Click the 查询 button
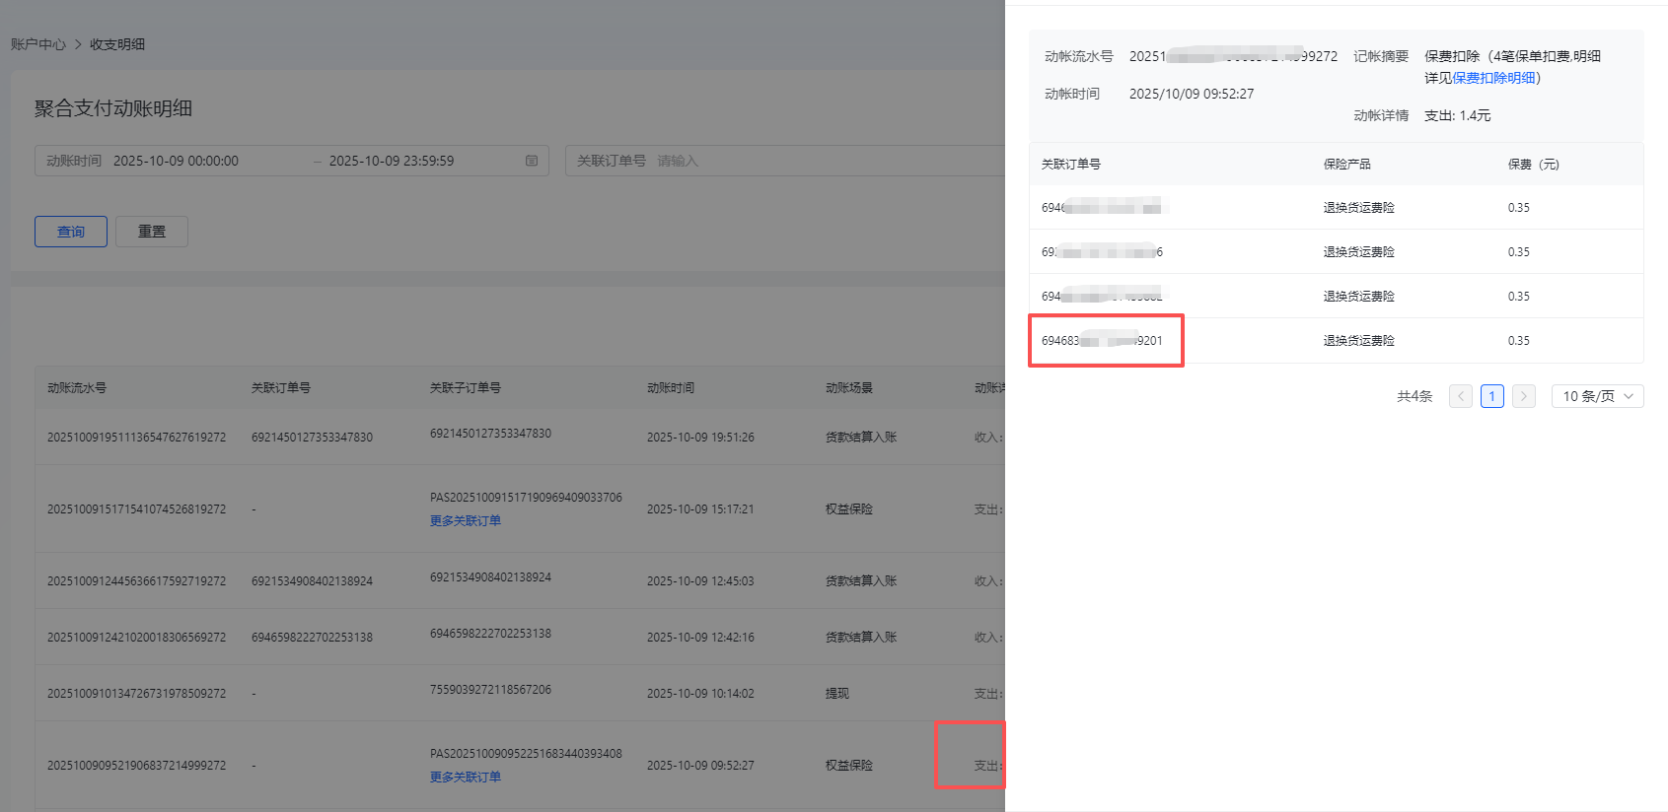Image resolution: width=1668 pixels, height=812 pixels. point(71,232)
